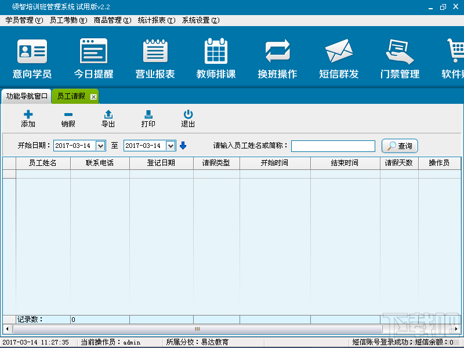This screenshot has width=464, height=348.
Task: Click the 打印 print button
Action: pos(148,119)
